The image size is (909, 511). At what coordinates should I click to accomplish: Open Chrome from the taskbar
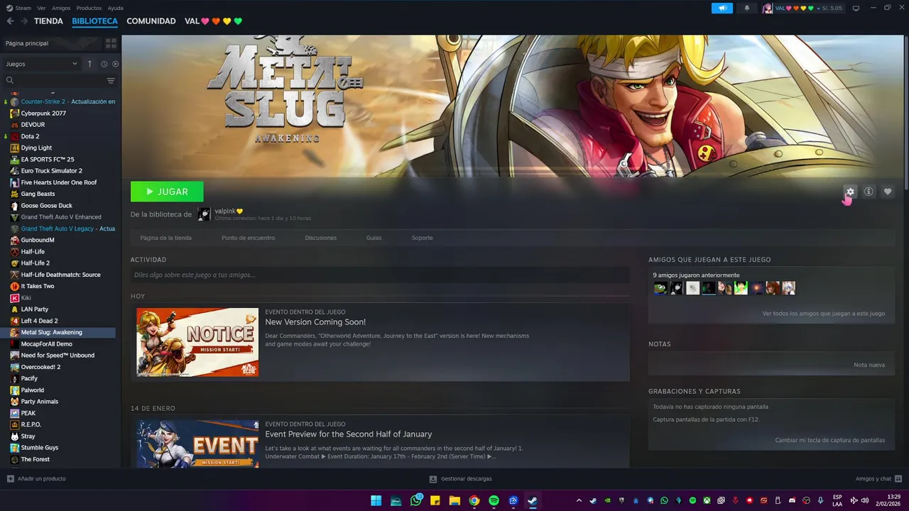[474, 500]
